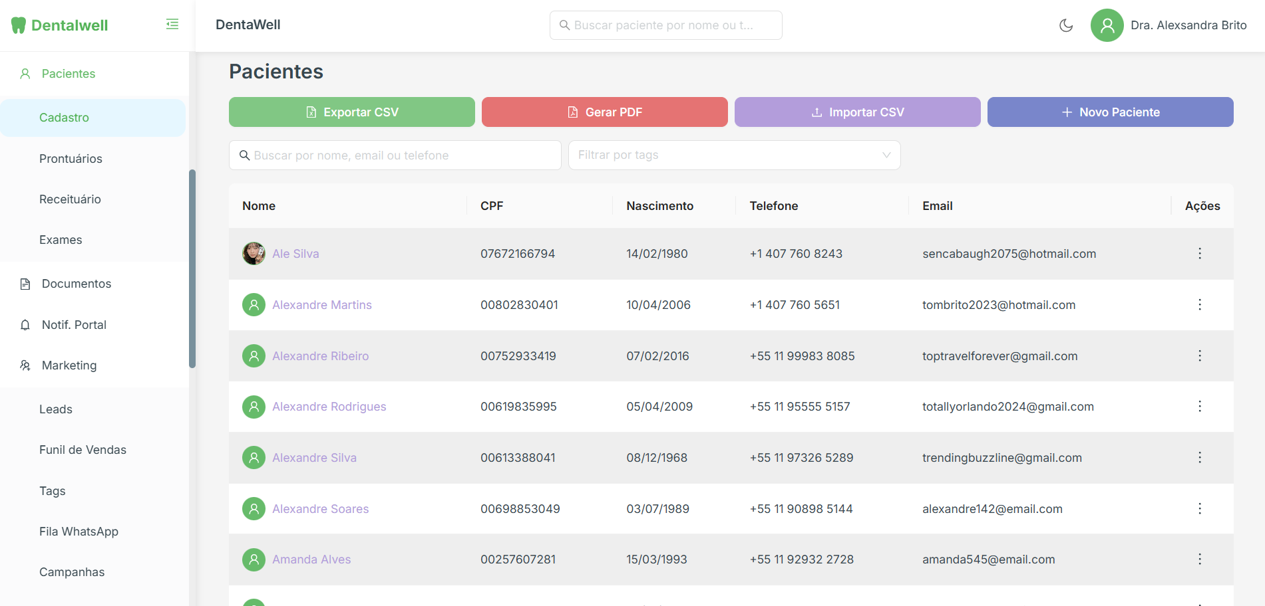Open actions menu for Amanda Alves row
This screenshot has height=606, width=1265.
(x=1200, y=559)
